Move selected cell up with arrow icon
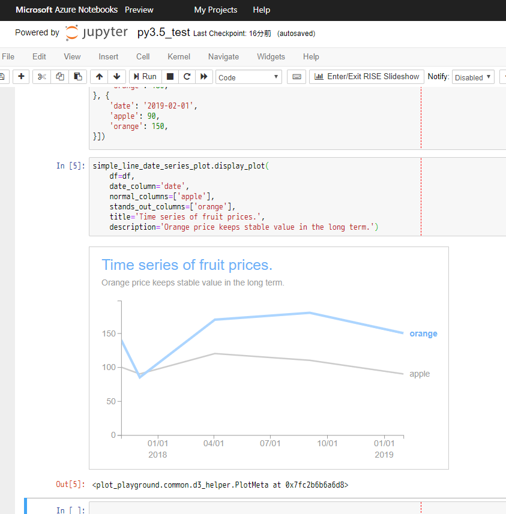Viewport: 506px width, 514px height. [99, 77]
